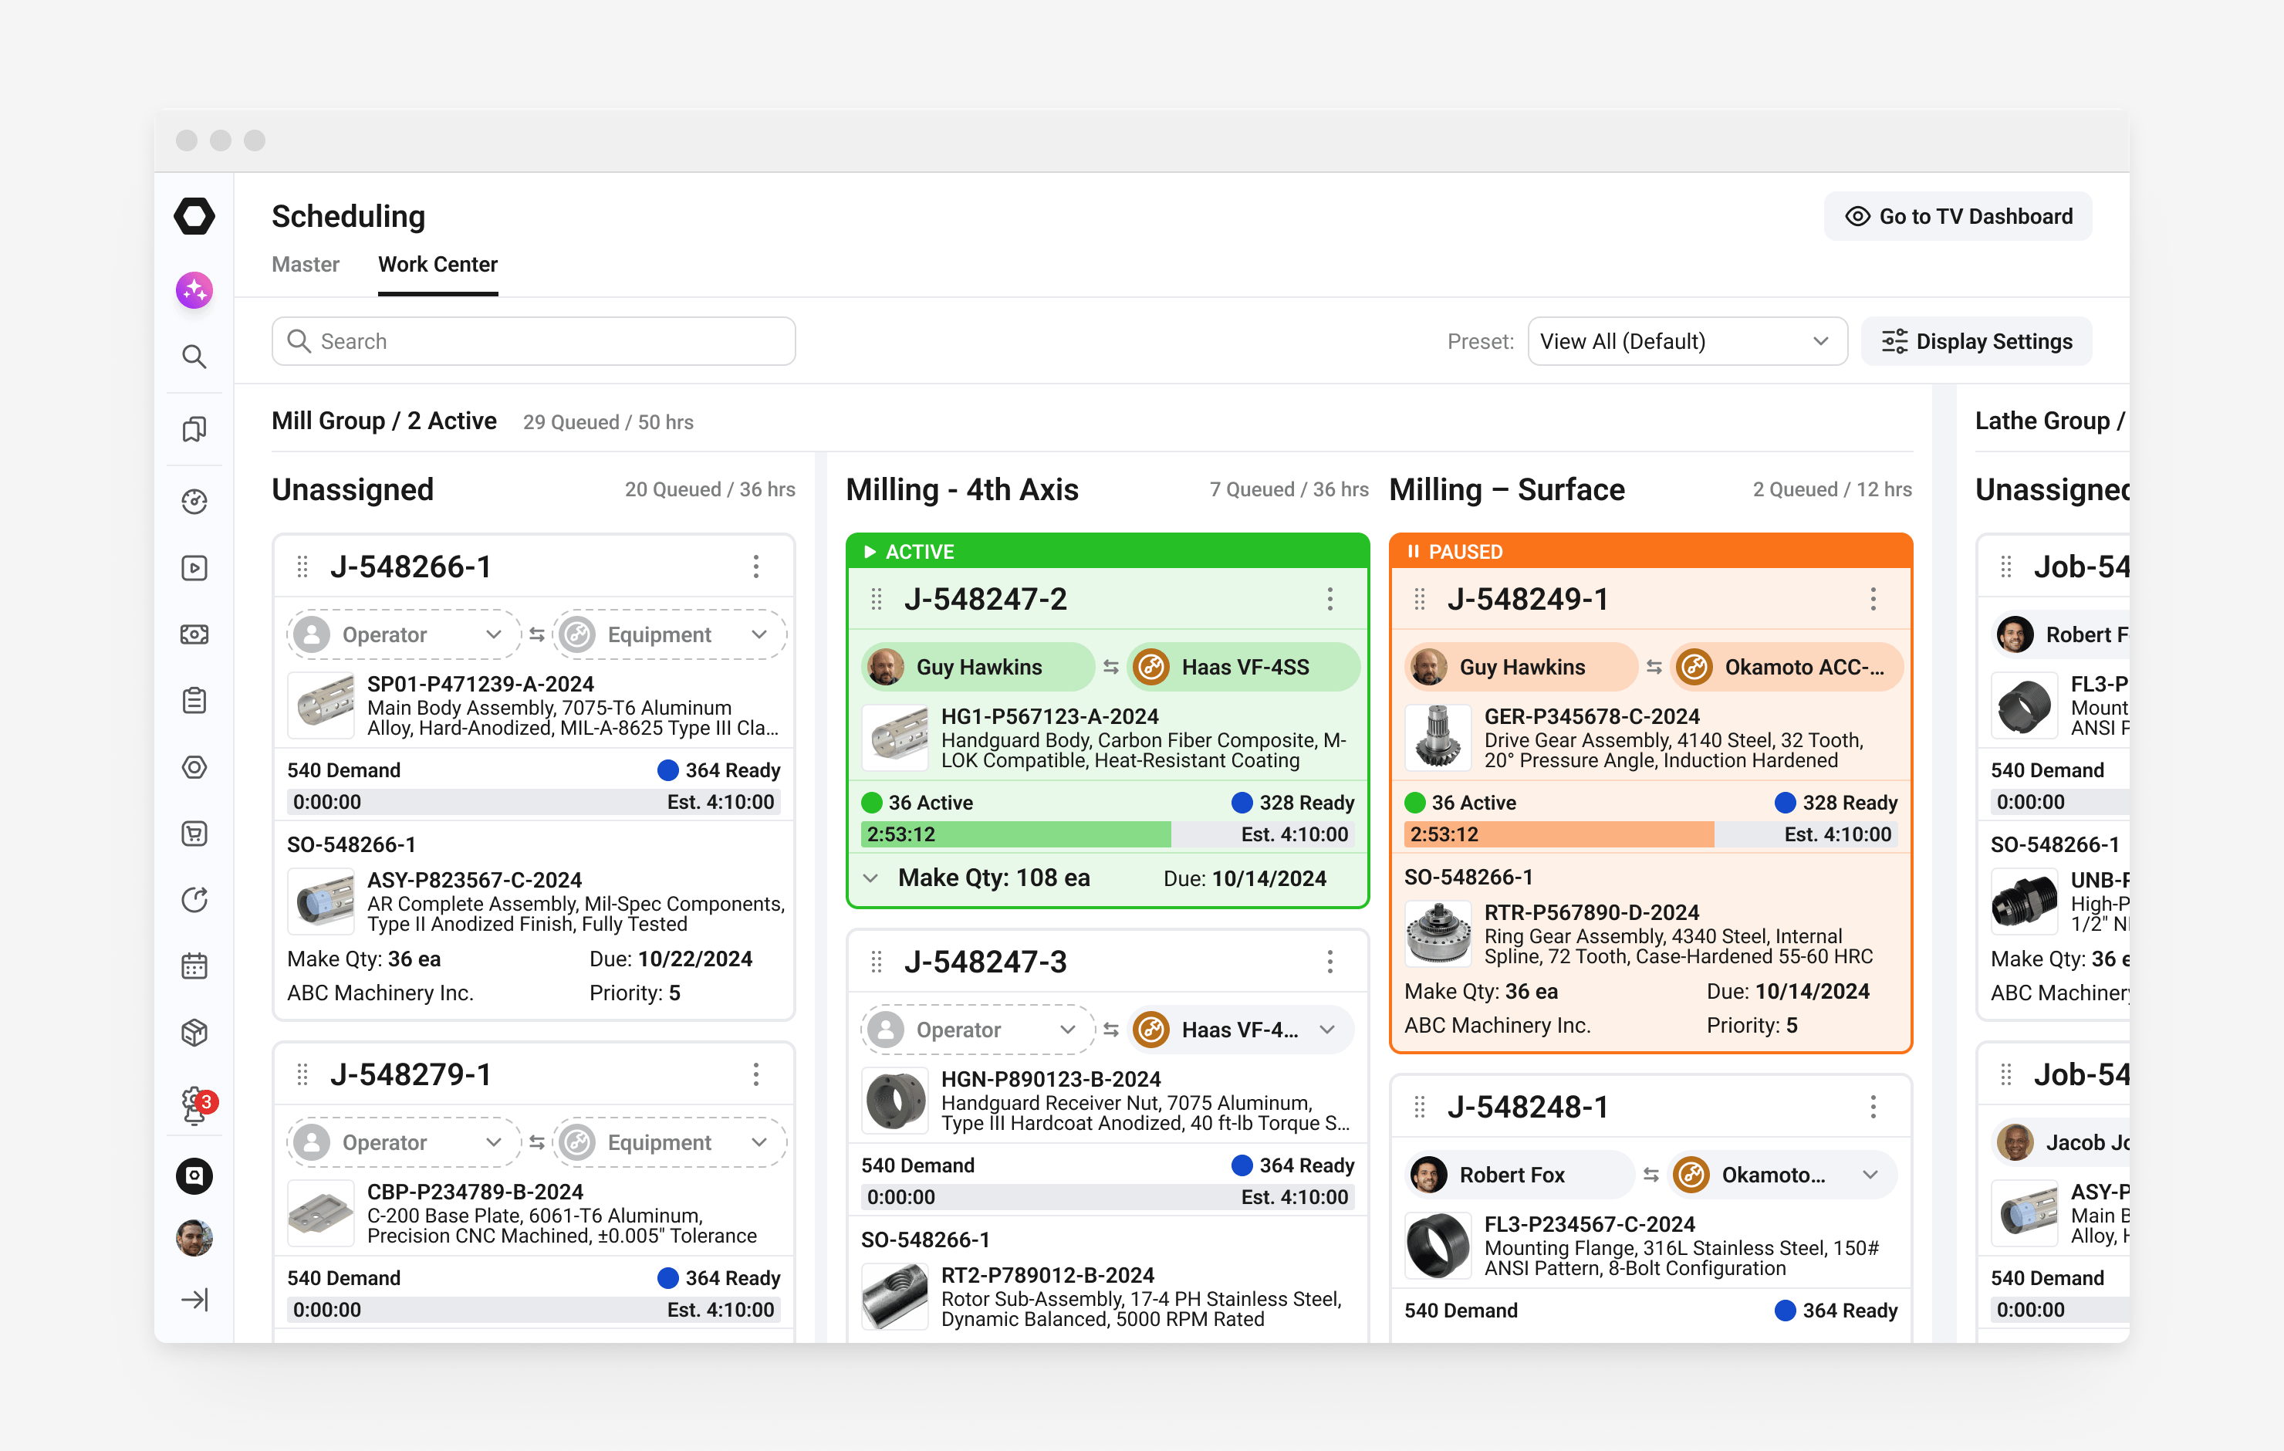
Task: Click 0:00:00 progress bar on J-548266-1
Action: 534,802
